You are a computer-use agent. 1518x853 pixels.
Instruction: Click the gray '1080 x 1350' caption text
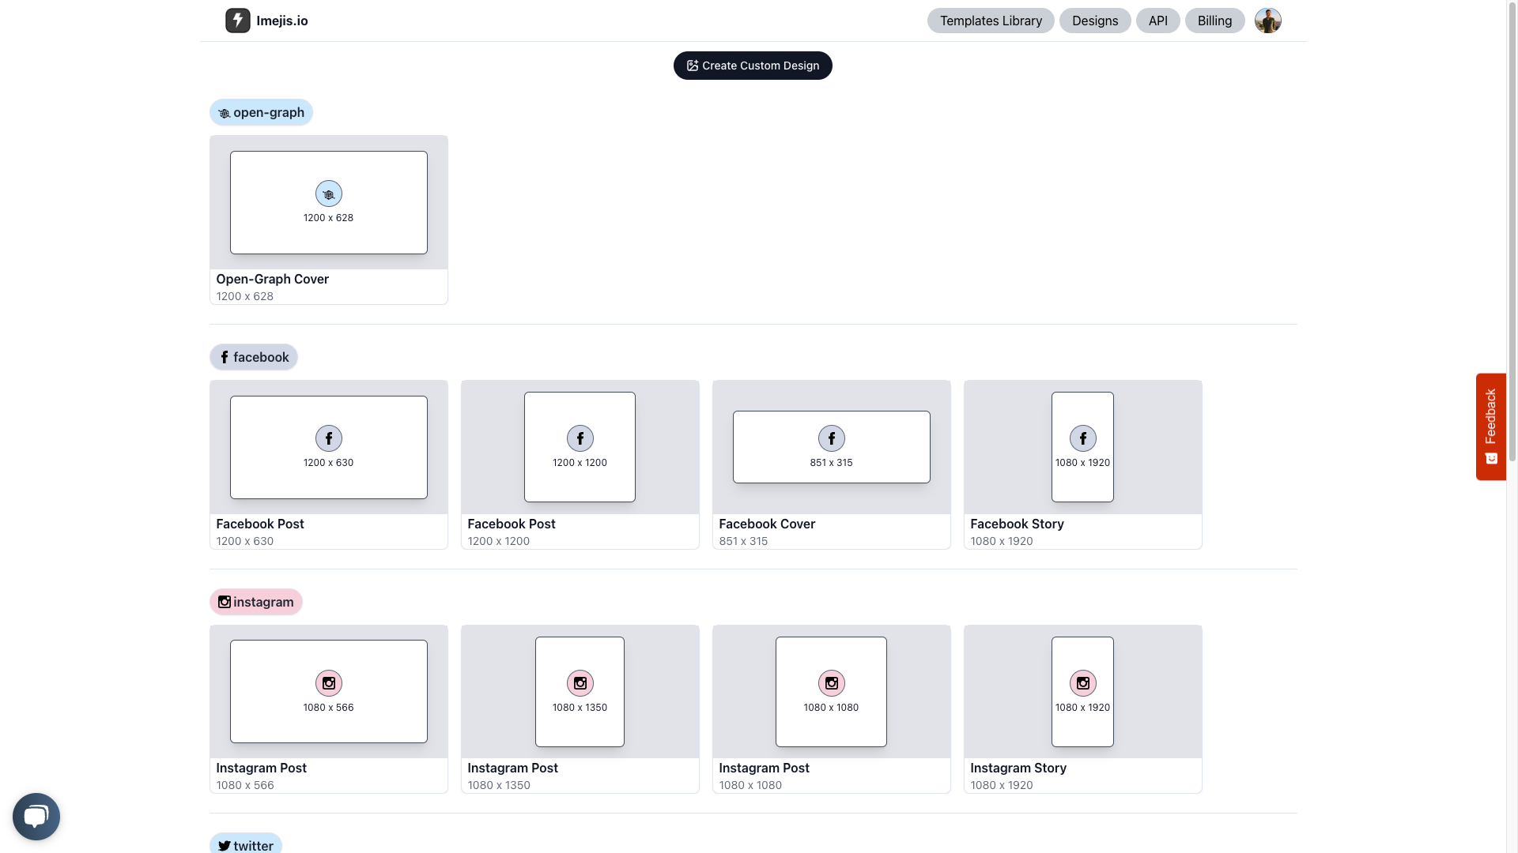click(499, 785)
